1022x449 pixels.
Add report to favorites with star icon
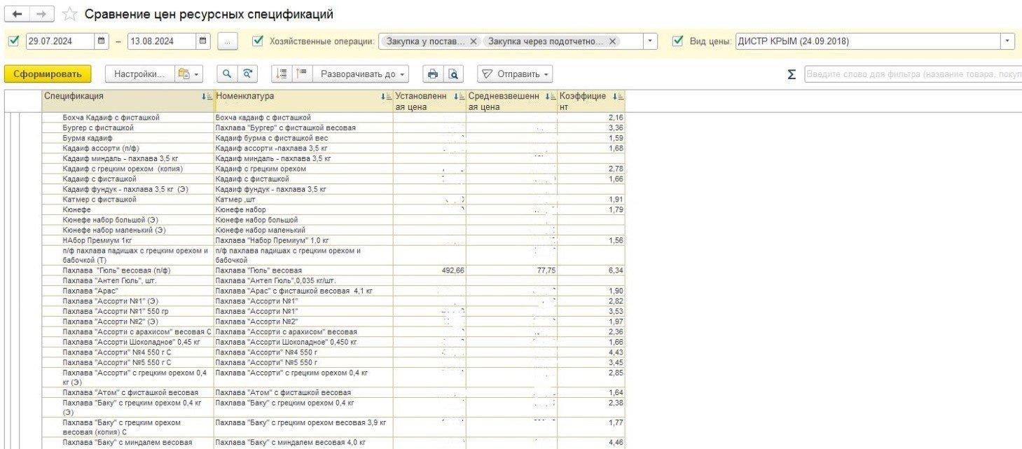(69, 14)
